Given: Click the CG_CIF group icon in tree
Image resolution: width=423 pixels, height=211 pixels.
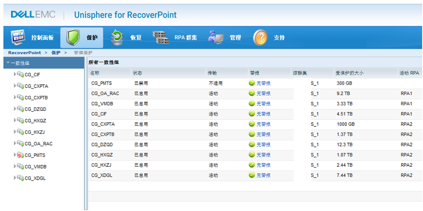Looking at the screenshot, I should click(20, 74).
